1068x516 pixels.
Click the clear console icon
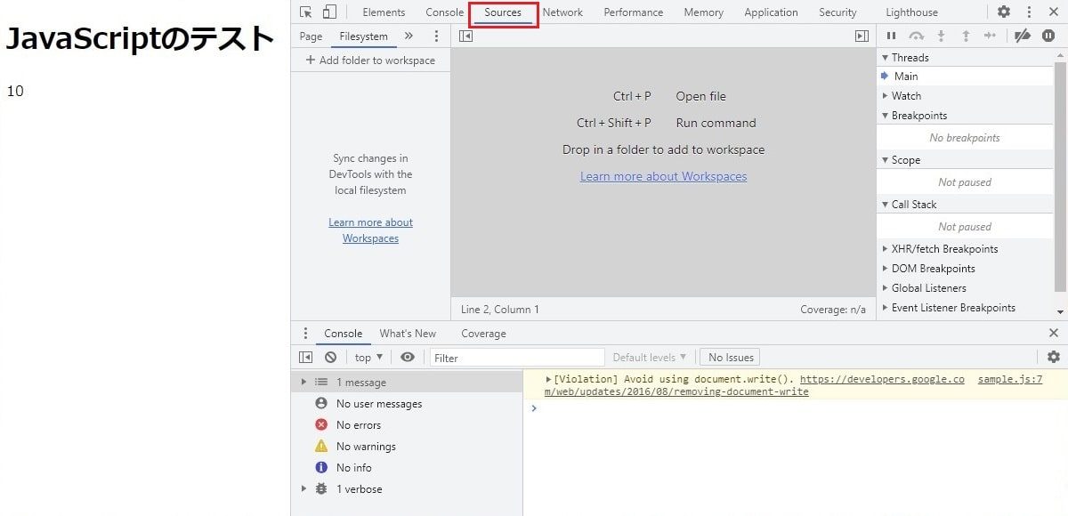click(330, 358)
